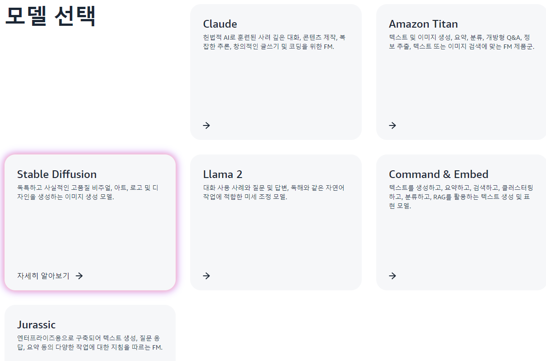Click the arrow icon on the Amazon Titan card
546x361 pixels.
391,125
